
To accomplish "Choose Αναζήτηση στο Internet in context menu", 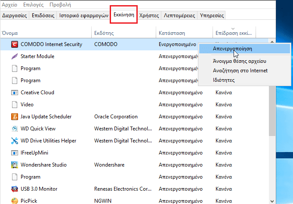I will (244, 71).
